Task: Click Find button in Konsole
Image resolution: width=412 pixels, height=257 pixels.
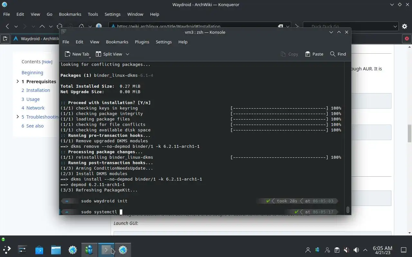Action: 338,54
